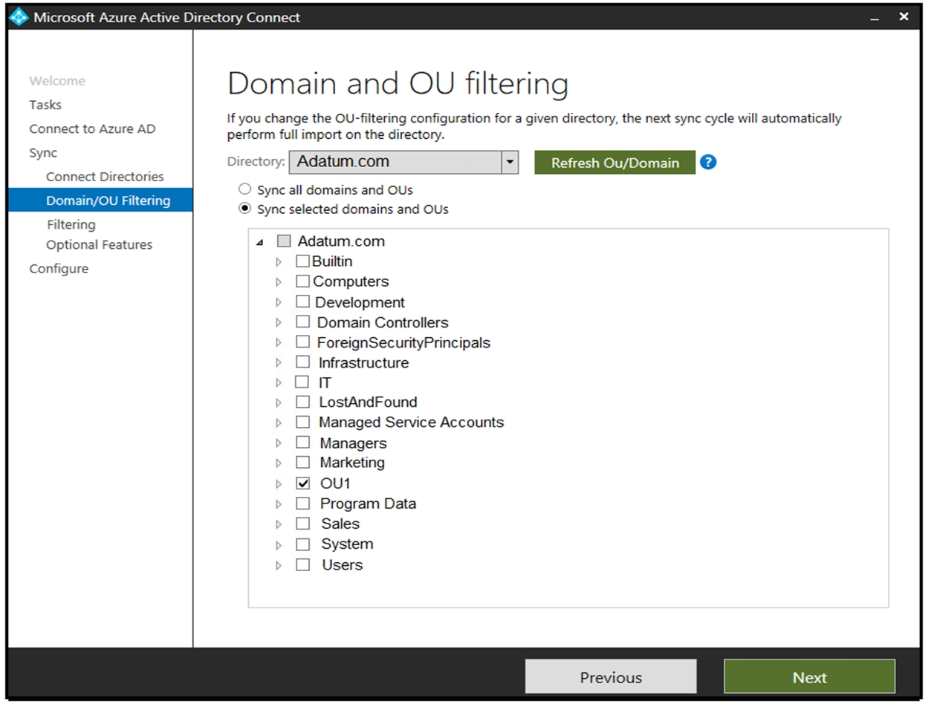928x704 pixels.
Task: Select the Domain/OU Filtering step
Action: pos(100,201)
